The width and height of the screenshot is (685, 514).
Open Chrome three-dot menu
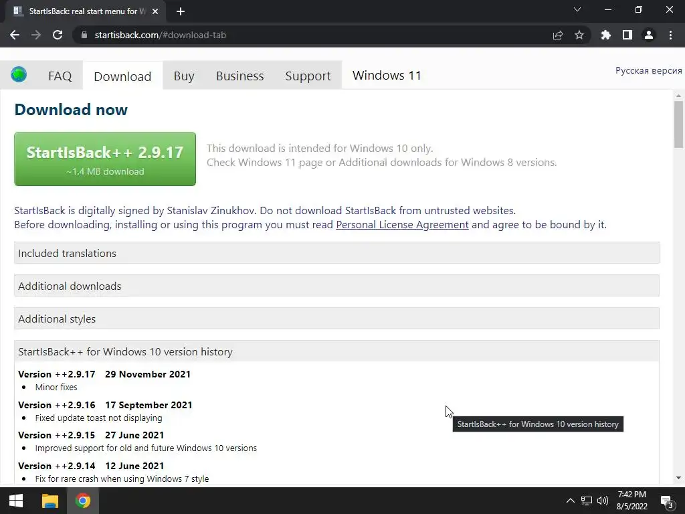coord(670,35)
